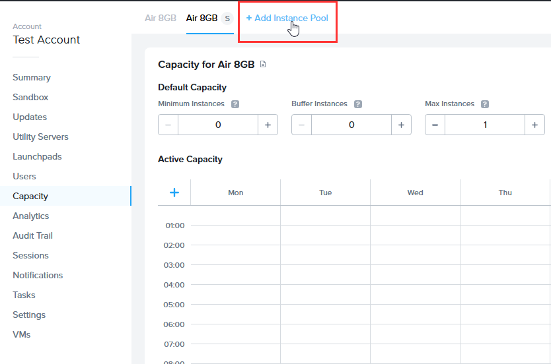Show help for Minimum Instances
This screenshot has height=364, width=551.
coord(235,104)
